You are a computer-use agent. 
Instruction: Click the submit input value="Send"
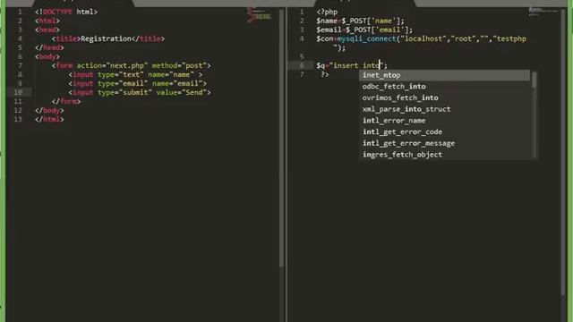140,92
